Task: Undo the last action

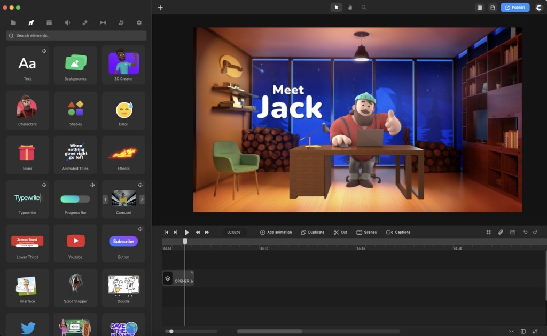Action: click(x=525, y=233)
